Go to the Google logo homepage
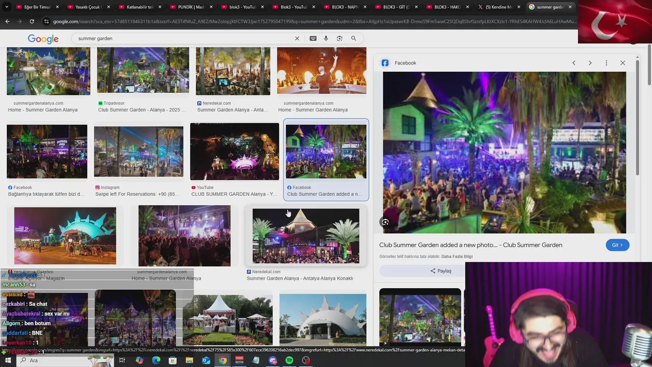652x367 pixels. 43,39
